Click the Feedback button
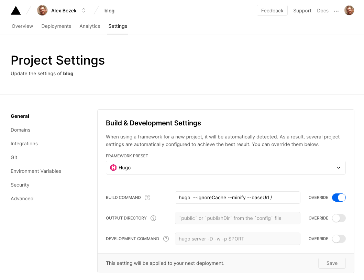This screenshot has height=280, width=364. (x=272, y=11)
